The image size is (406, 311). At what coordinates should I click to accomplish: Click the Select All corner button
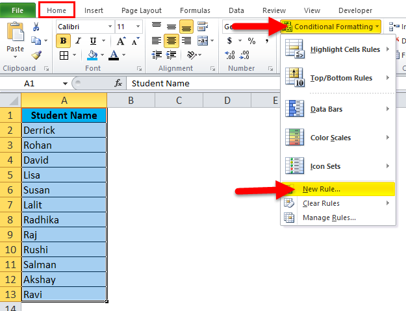coord(10,101)
